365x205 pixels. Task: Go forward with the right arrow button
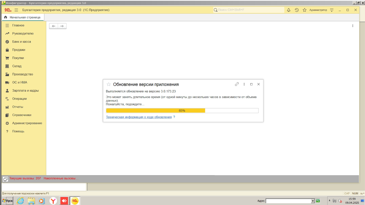coord(62,26)
